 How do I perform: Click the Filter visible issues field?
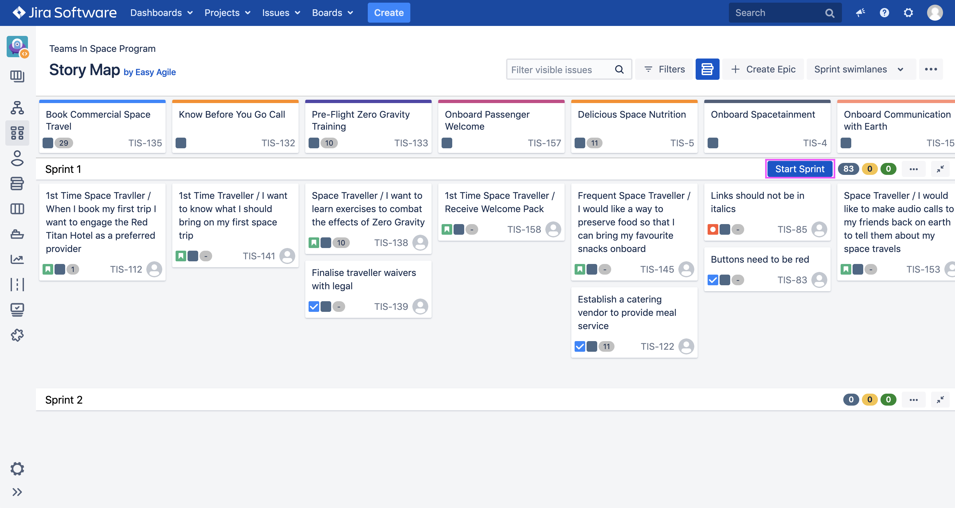click(560, 69)
